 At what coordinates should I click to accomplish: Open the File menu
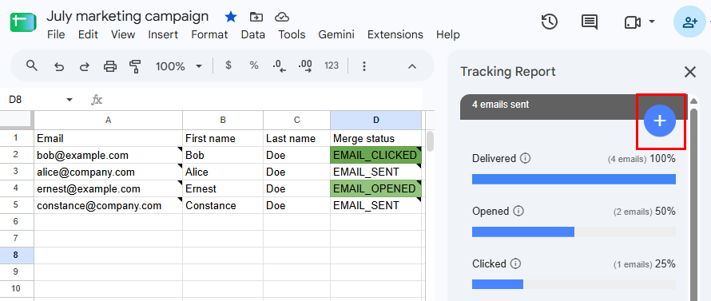[56, 35]
